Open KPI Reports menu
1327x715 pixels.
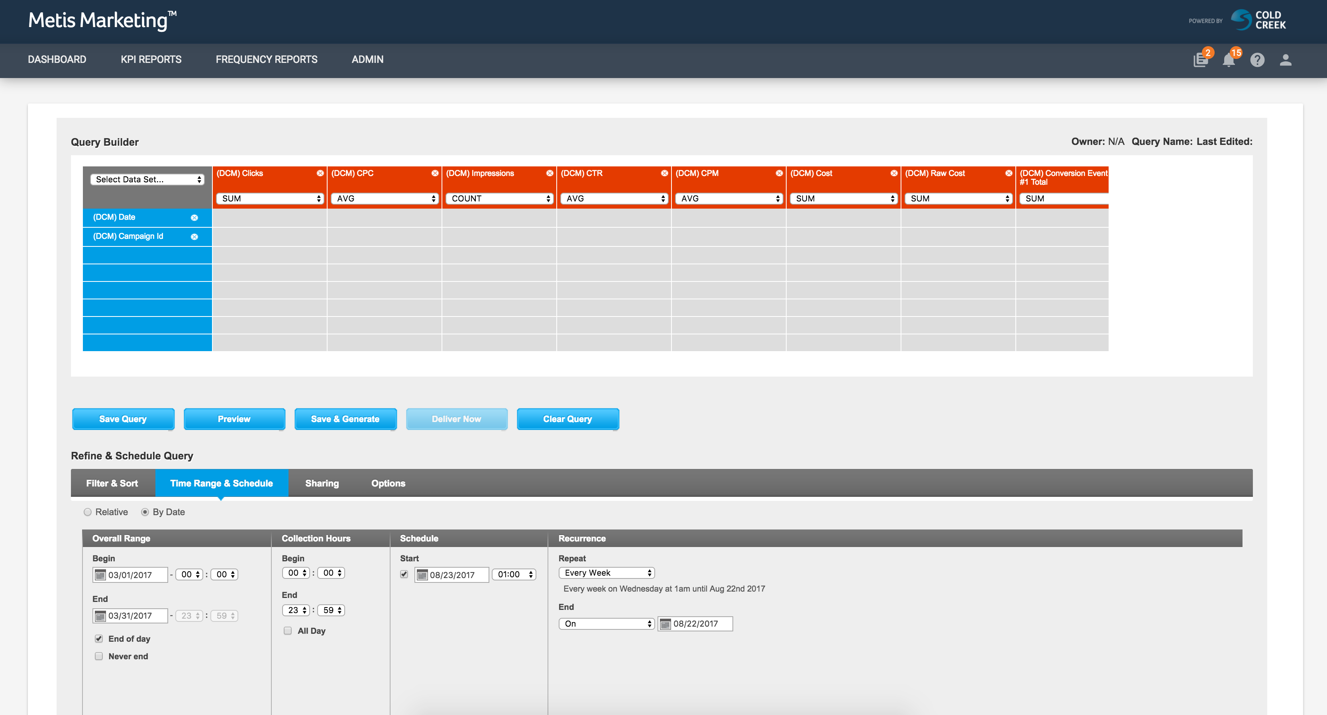[151, 60]
